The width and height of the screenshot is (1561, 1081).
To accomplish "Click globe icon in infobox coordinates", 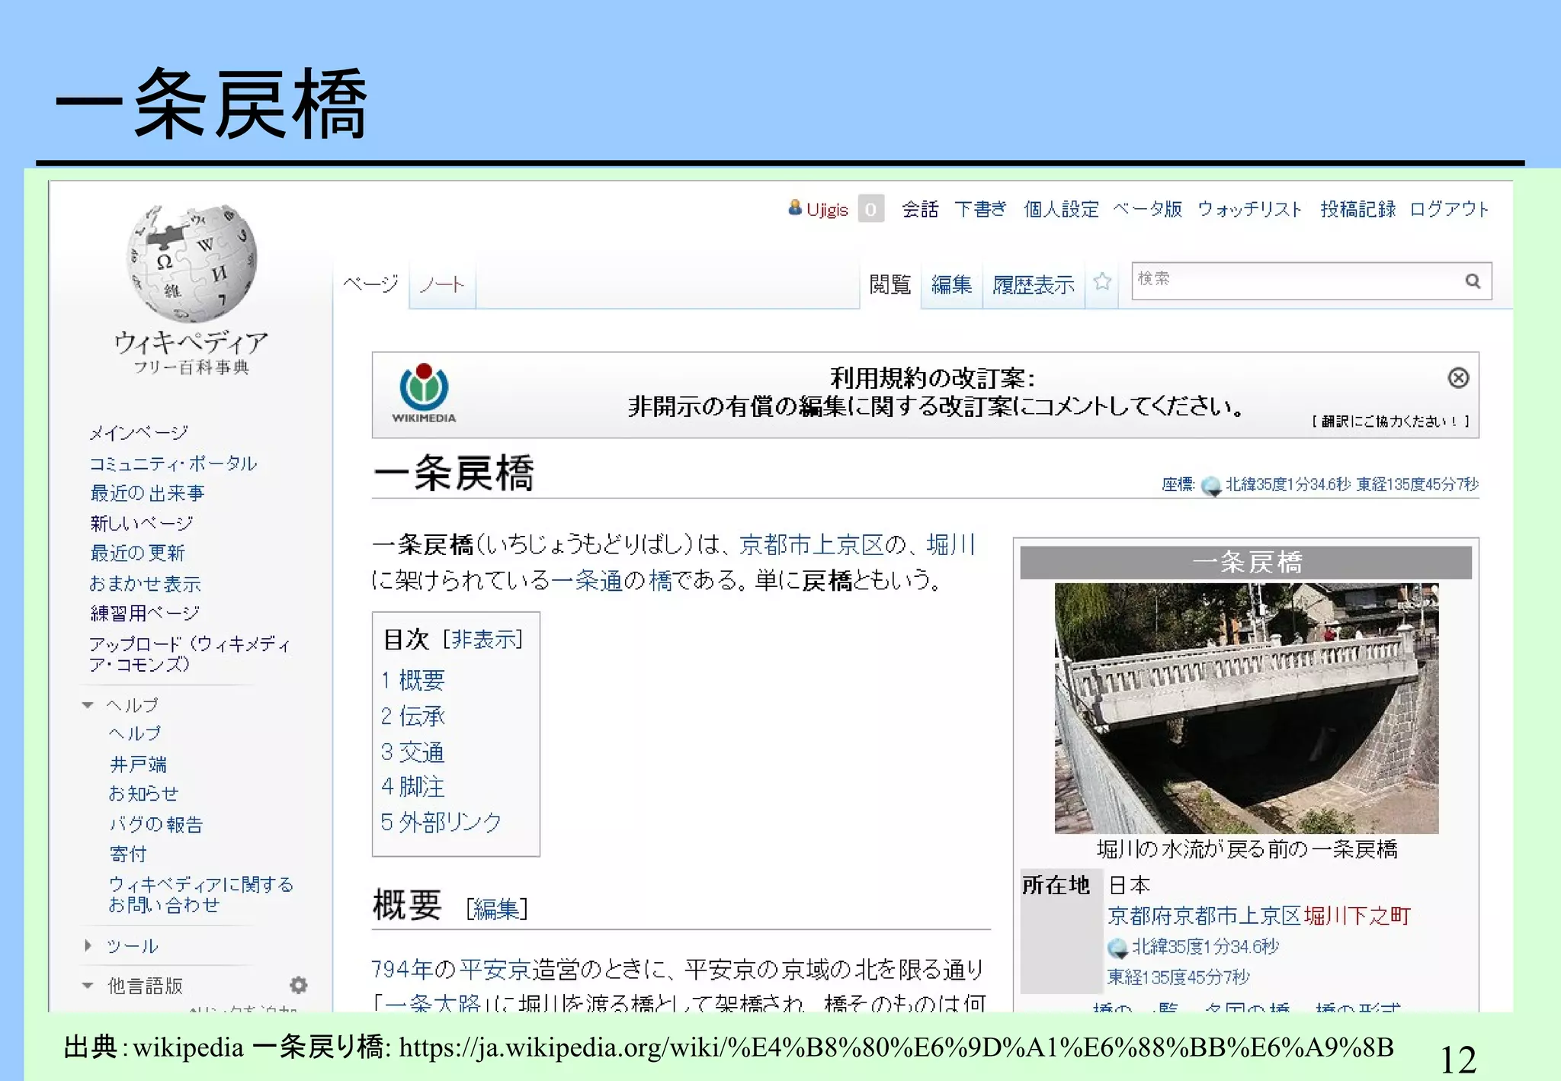I will (x=1117, y=948).
